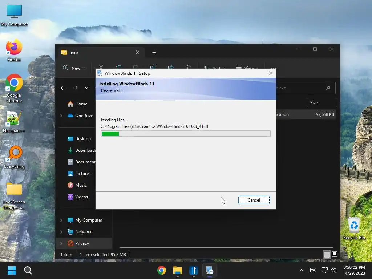Open the New dropdown in File Explorer
This screenshot has width=372, height=279.
point(74,68)
